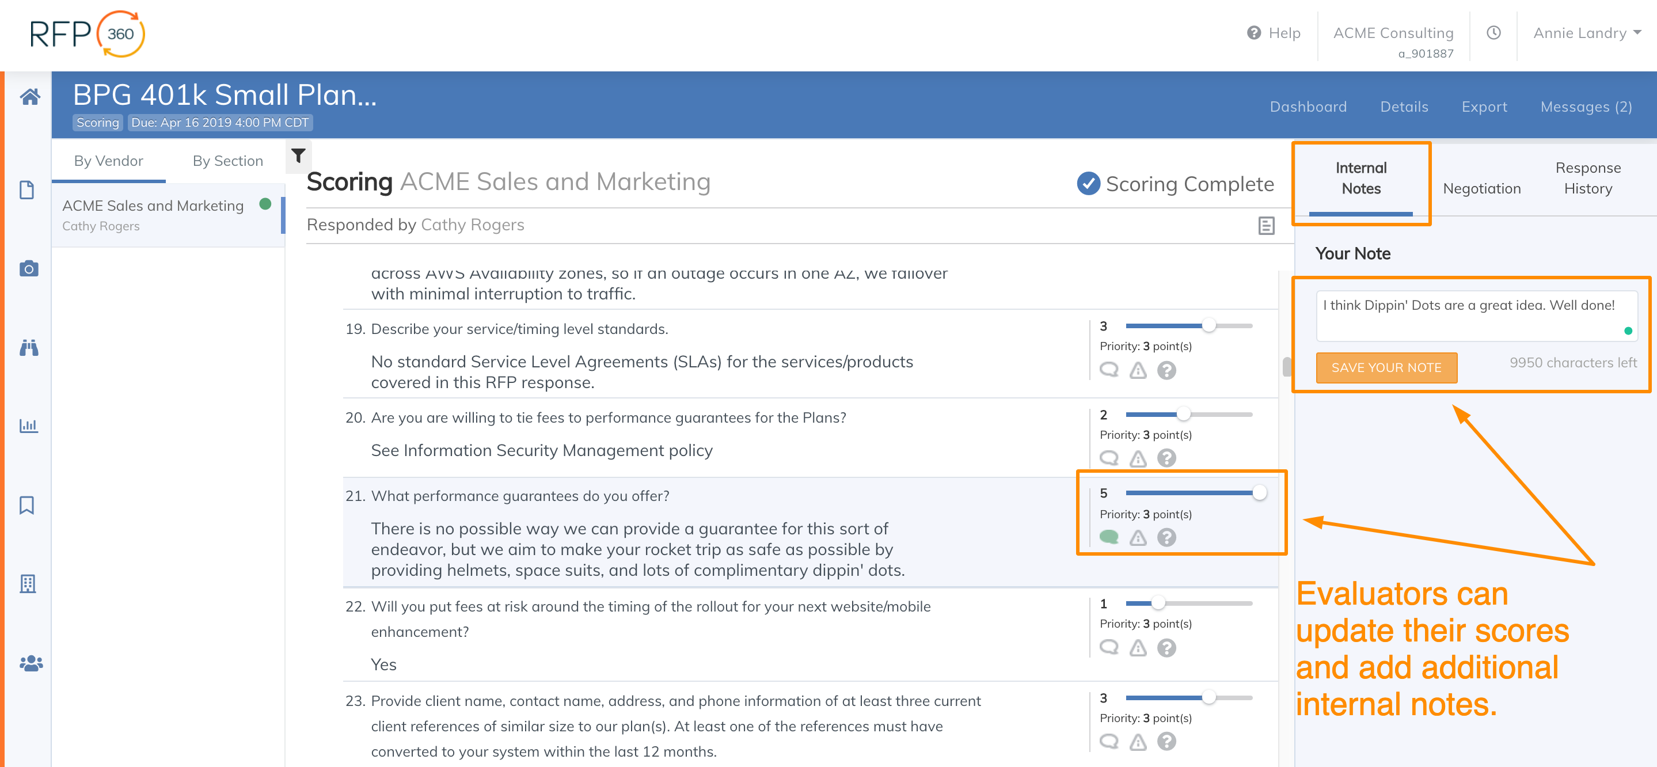1657x767 pixels.
Task: Open the Messages (2) link
Action: tap(1586, 107)
